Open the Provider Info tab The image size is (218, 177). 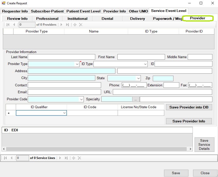pos(115,11)
